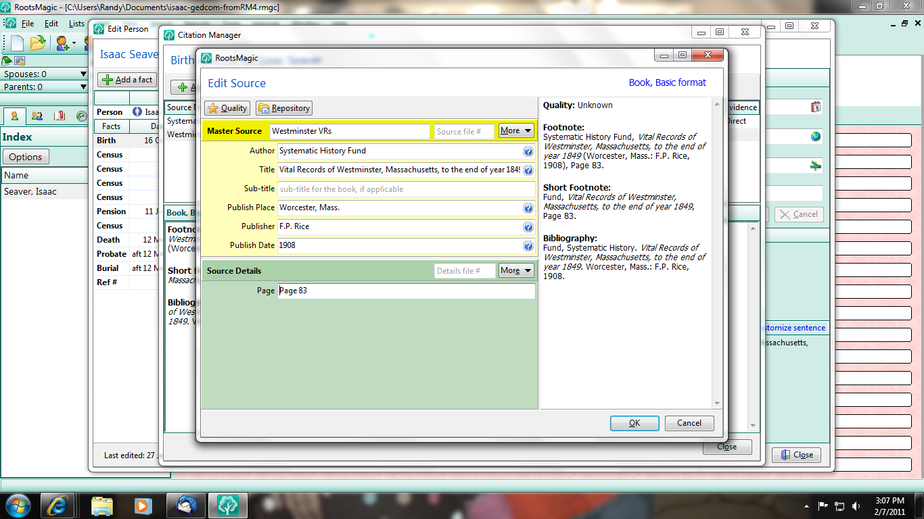
Task: Open the Lists menu
Action: point(76,24)
